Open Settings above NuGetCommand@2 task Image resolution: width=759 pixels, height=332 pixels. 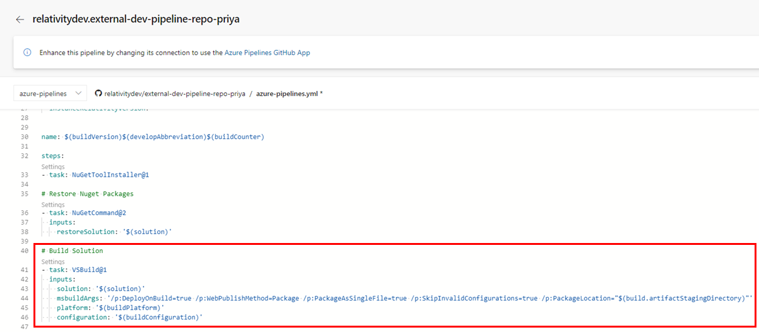click(53, 205)
